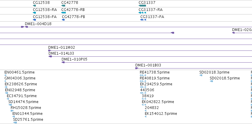Screen dimensions: 252x124
Task: Click the SD02018.3prime EST glyph
Action: click(x=201, y=75)
